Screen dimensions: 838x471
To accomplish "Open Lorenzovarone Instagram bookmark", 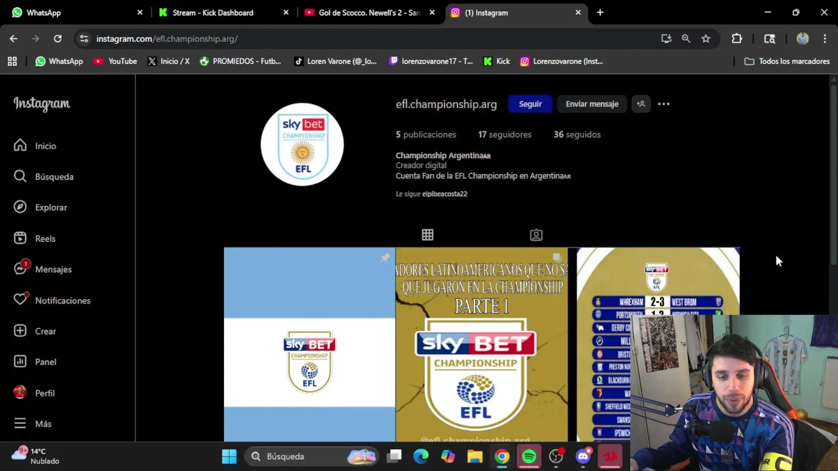I will tap(561, 61).
